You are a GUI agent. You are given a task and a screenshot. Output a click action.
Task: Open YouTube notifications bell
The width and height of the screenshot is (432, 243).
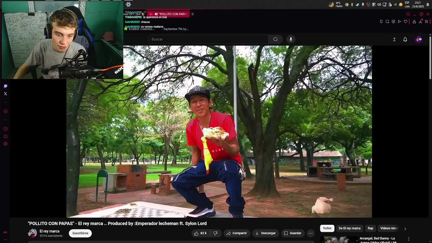click(x=405, y=39)
